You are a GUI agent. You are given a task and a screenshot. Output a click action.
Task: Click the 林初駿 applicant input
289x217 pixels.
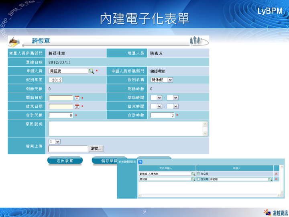coord(239,179)
